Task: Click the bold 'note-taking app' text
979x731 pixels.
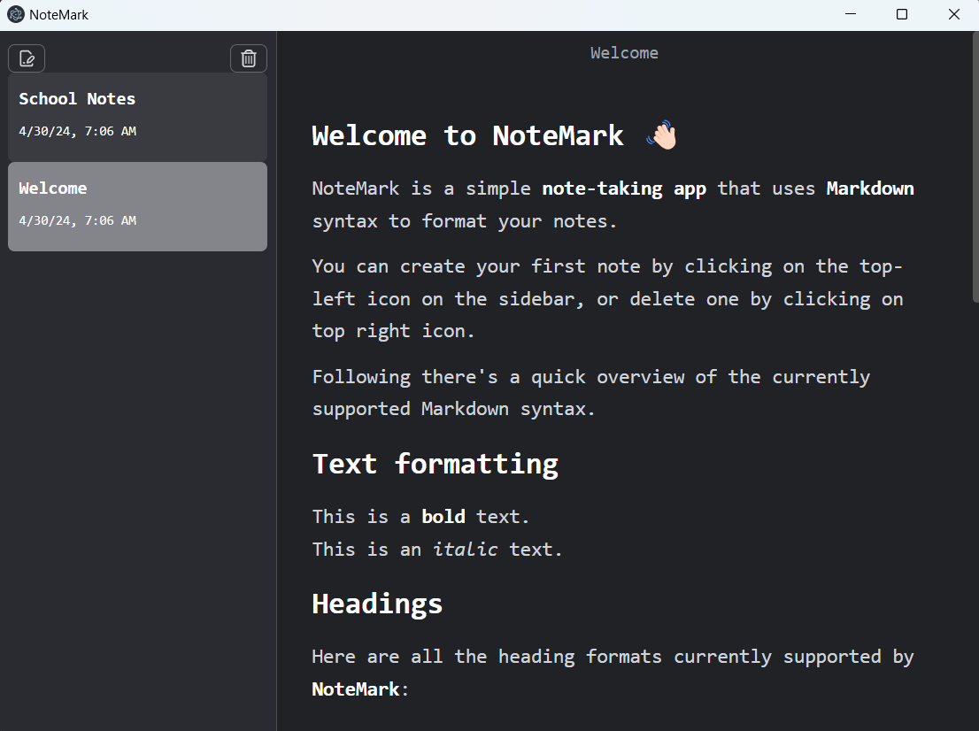Action: [624, 189]
